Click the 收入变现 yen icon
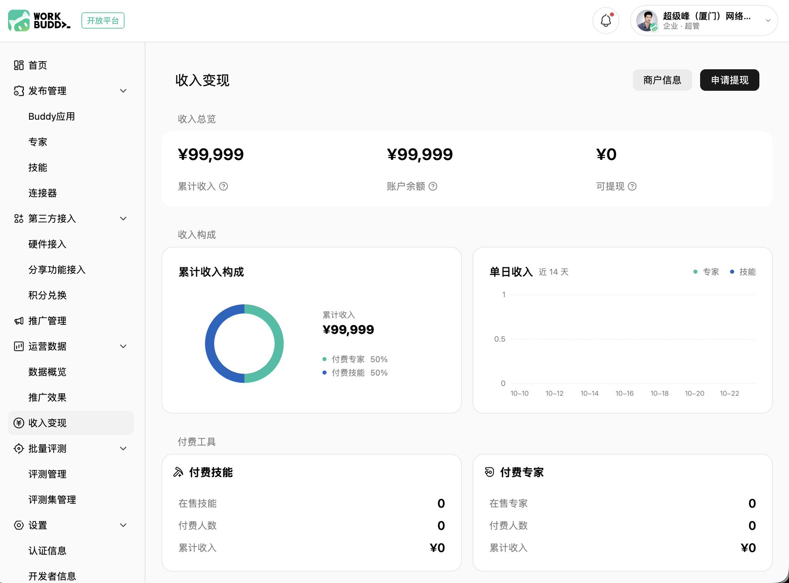789x583 pixels. tap(19, 423)
